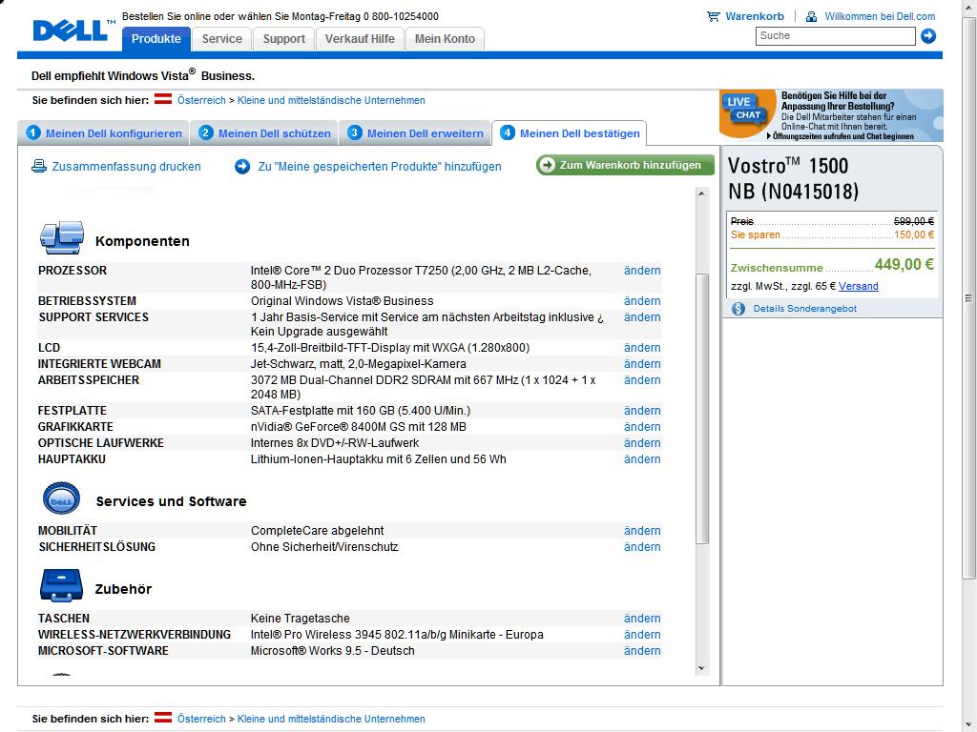Click ändern for WIRELESS-NETZWERKVERBINDUNG row
Viewport: 977px width, 732px height.
tap(642, 634)
